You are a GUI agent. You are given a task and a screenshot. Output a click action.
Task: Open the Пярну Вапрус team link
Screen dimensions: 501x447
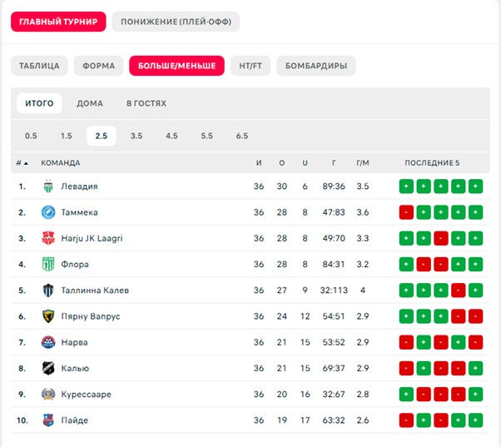(91, 316)
